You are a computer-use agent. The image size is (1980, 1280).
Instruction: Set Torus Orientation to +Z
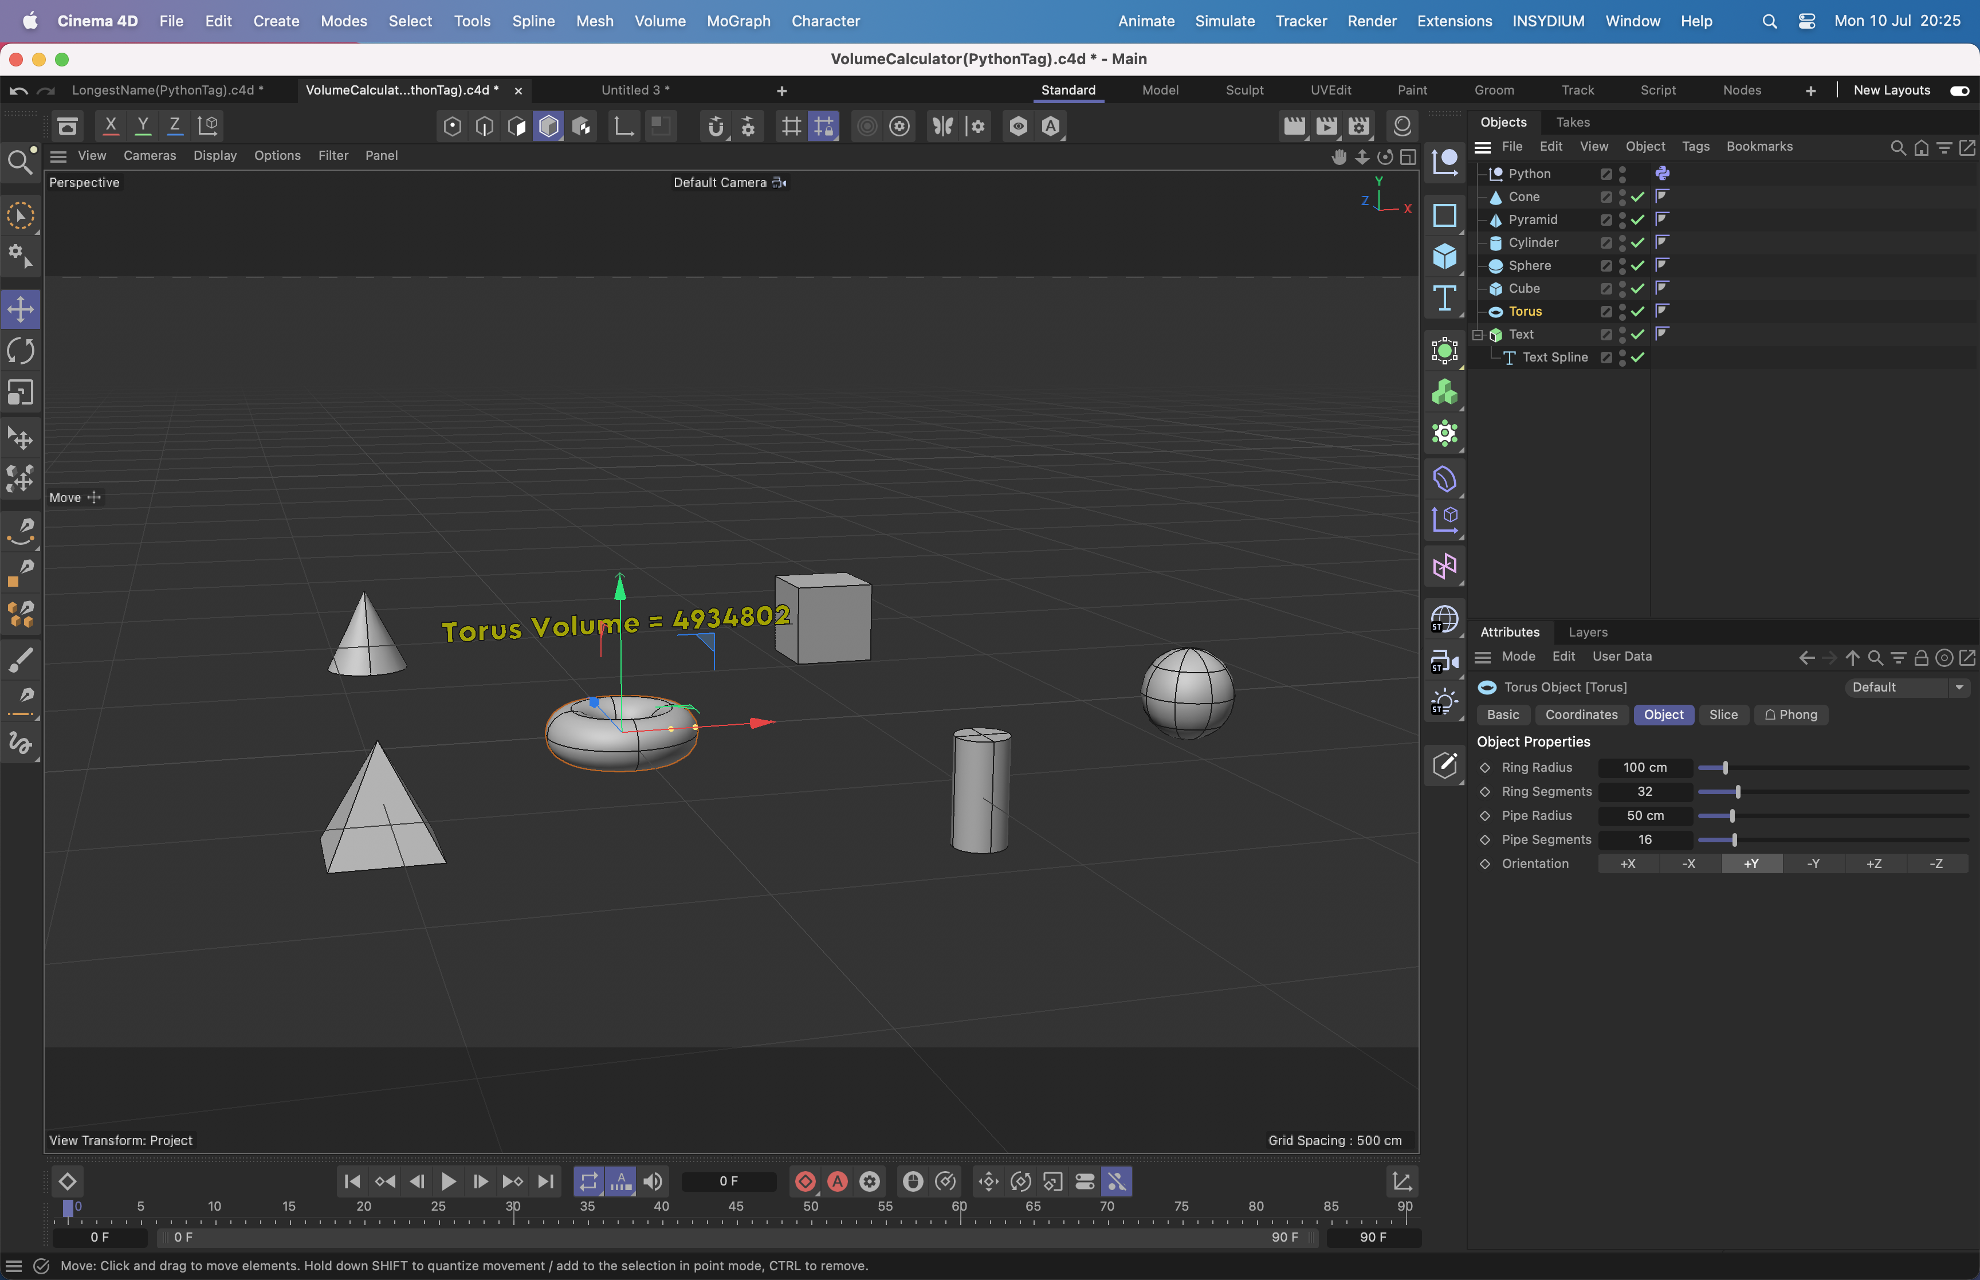tap(1875, 865)
